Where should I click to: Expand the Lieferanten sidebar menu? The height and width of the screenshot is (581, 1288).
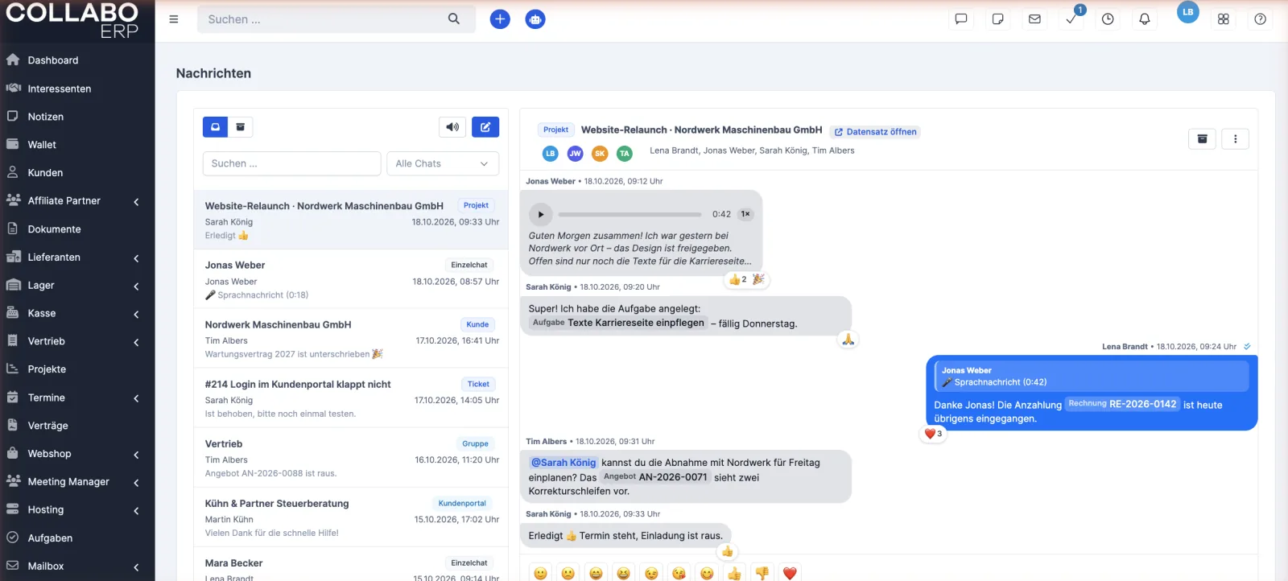[x=77, y=258]
